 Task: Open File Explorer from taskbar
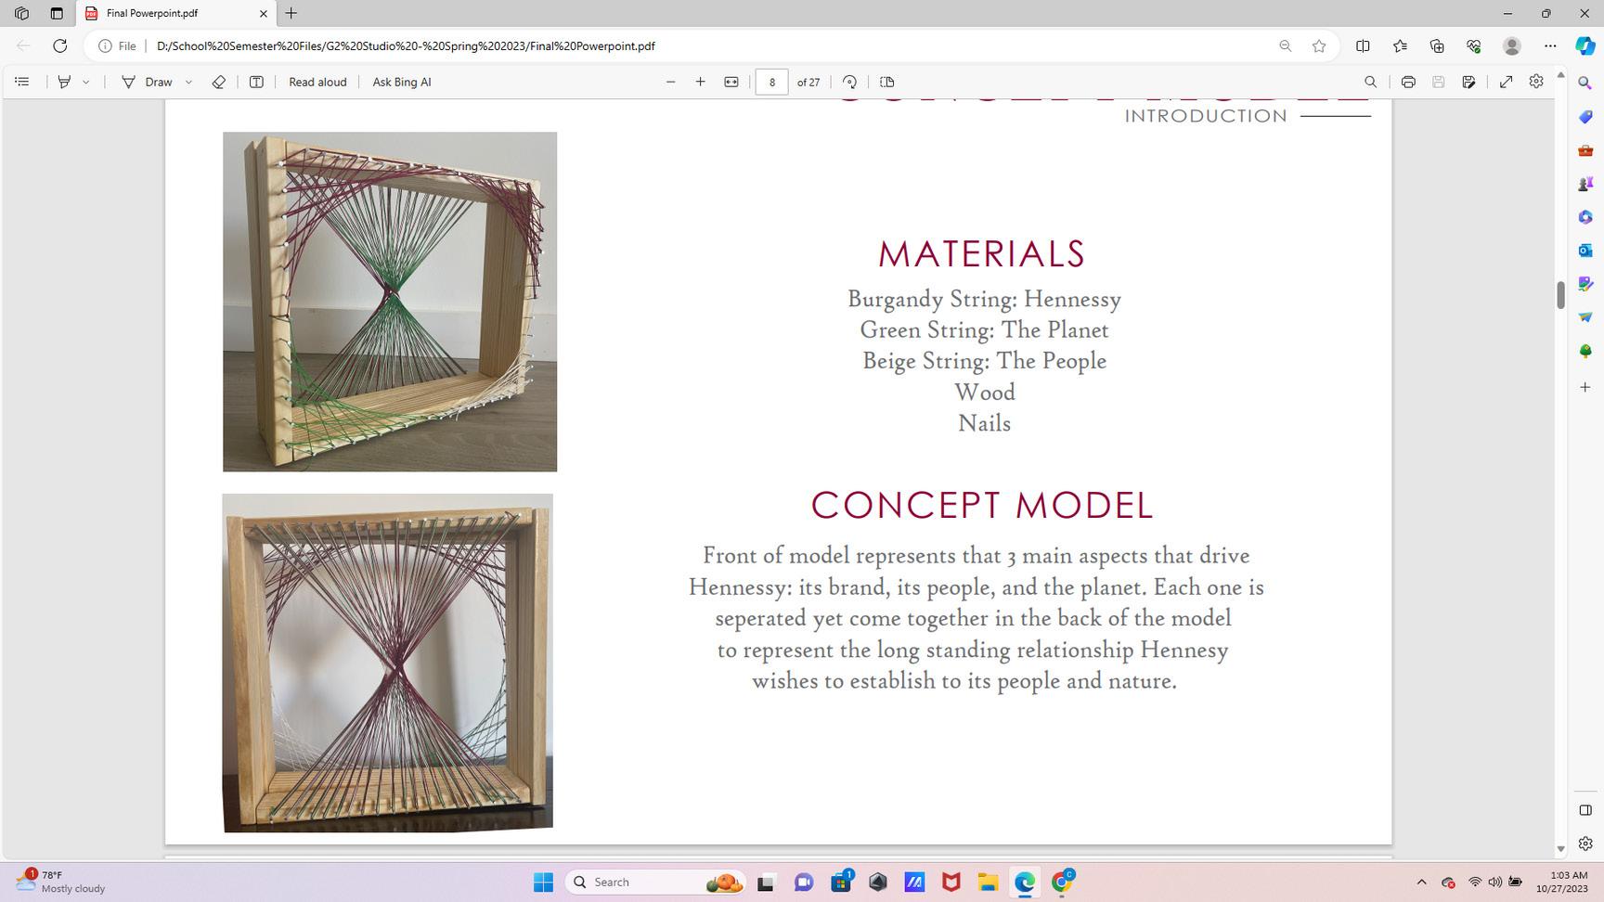(x=988, y=882)
